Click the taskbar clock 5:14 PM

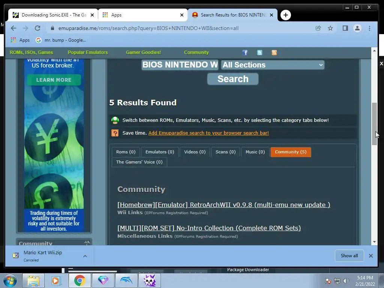365,281
